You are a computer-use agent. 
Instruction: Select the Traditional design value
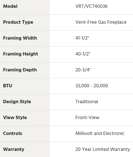[87, 102]
